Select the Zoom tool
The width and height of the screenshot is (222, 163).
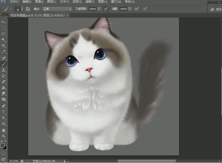tap(4, 136)
